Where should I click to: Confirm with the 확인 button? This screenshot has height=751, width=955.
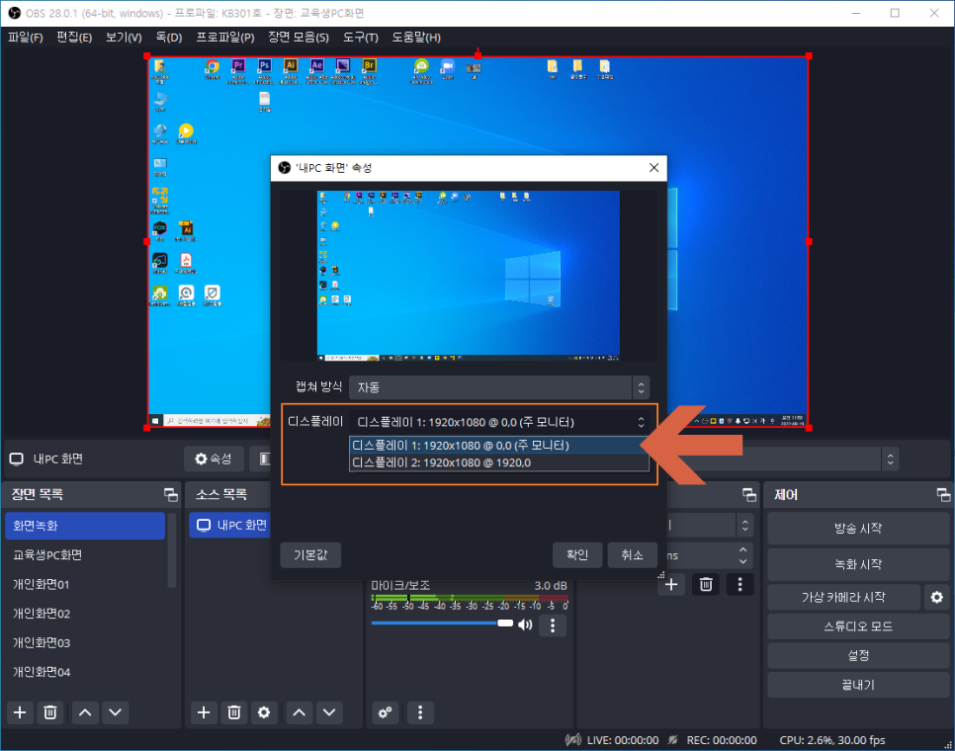pyautogui.click(x=577, y=555)
